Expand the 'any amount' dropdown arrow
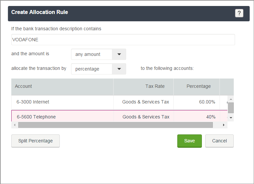The width and height of the screenshot is (254, 184). pyautogui.click(x=119, y=54)
